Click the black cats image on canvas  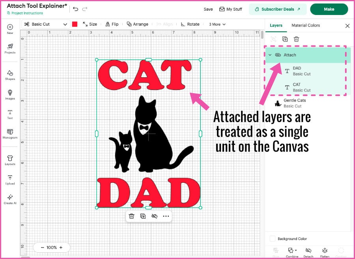(151, 134)
